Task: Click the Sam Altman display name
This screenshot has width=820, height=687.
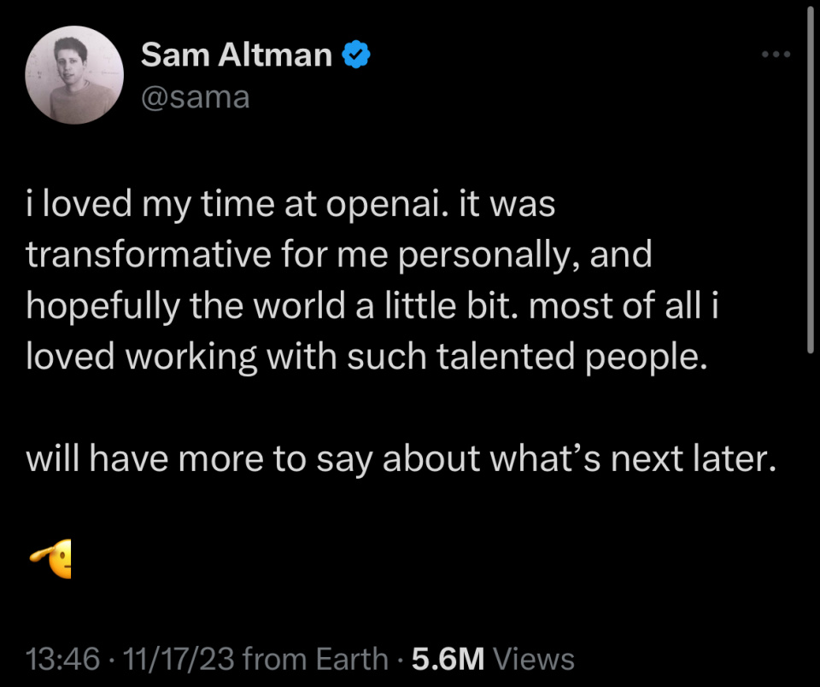Action: 237,55
